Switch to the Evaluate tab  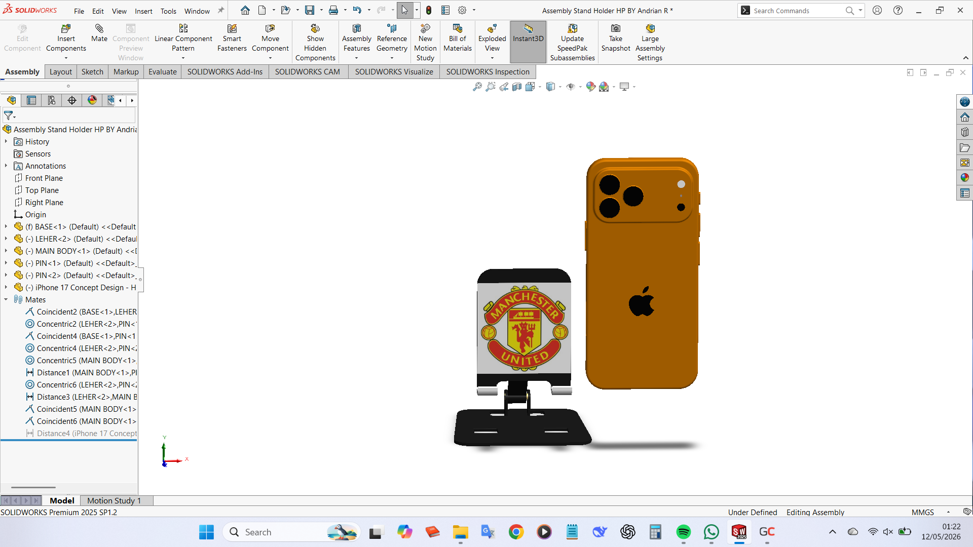163,72
